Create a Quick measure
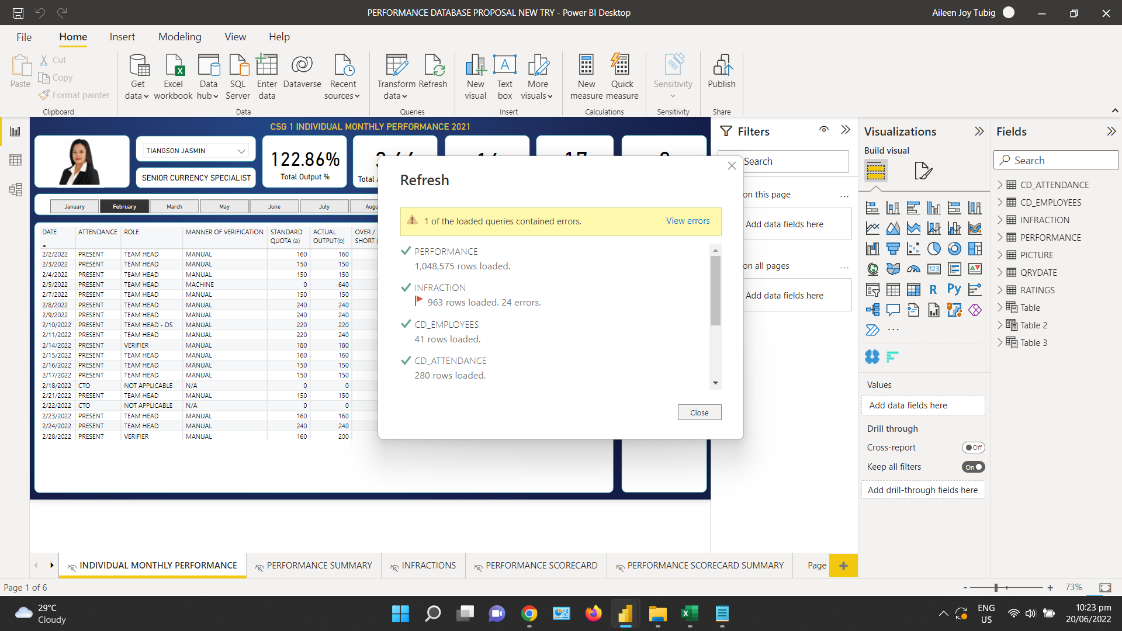Screen dimensions: 1122x631 tap(622, 77)
